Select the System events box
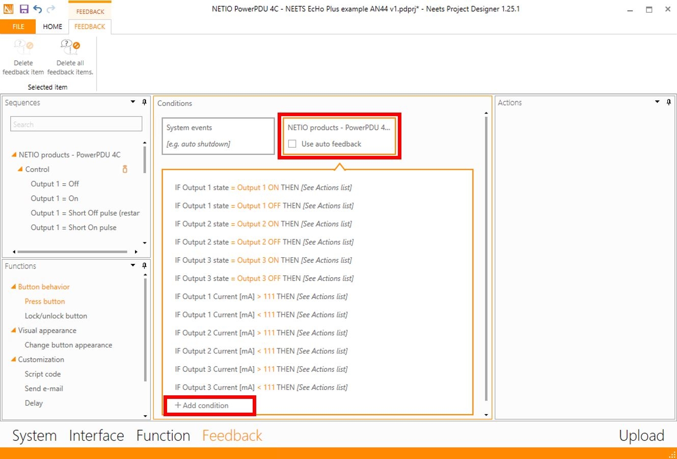Image resolution: width=677 pixels, height=459 pixels. [218, 136]
